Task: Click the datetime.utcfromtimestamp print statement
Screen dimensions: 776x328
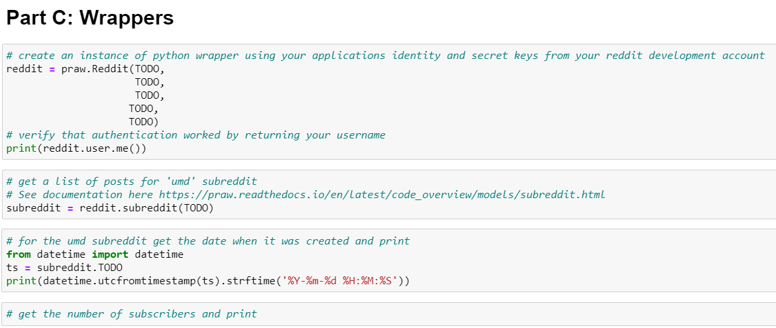Action: pos(208,281)
